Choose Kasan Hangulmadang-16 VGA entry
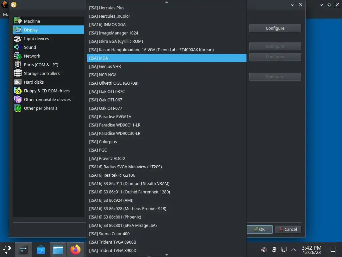Viewport: 342px width, 257px height. pos(167,50)
